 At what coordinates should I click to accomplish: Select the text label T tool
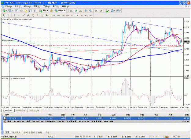coord(42,15)
